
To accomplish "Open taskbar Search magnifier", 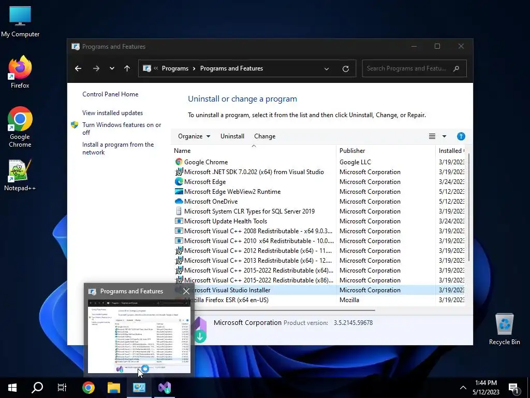I will 37,388.
